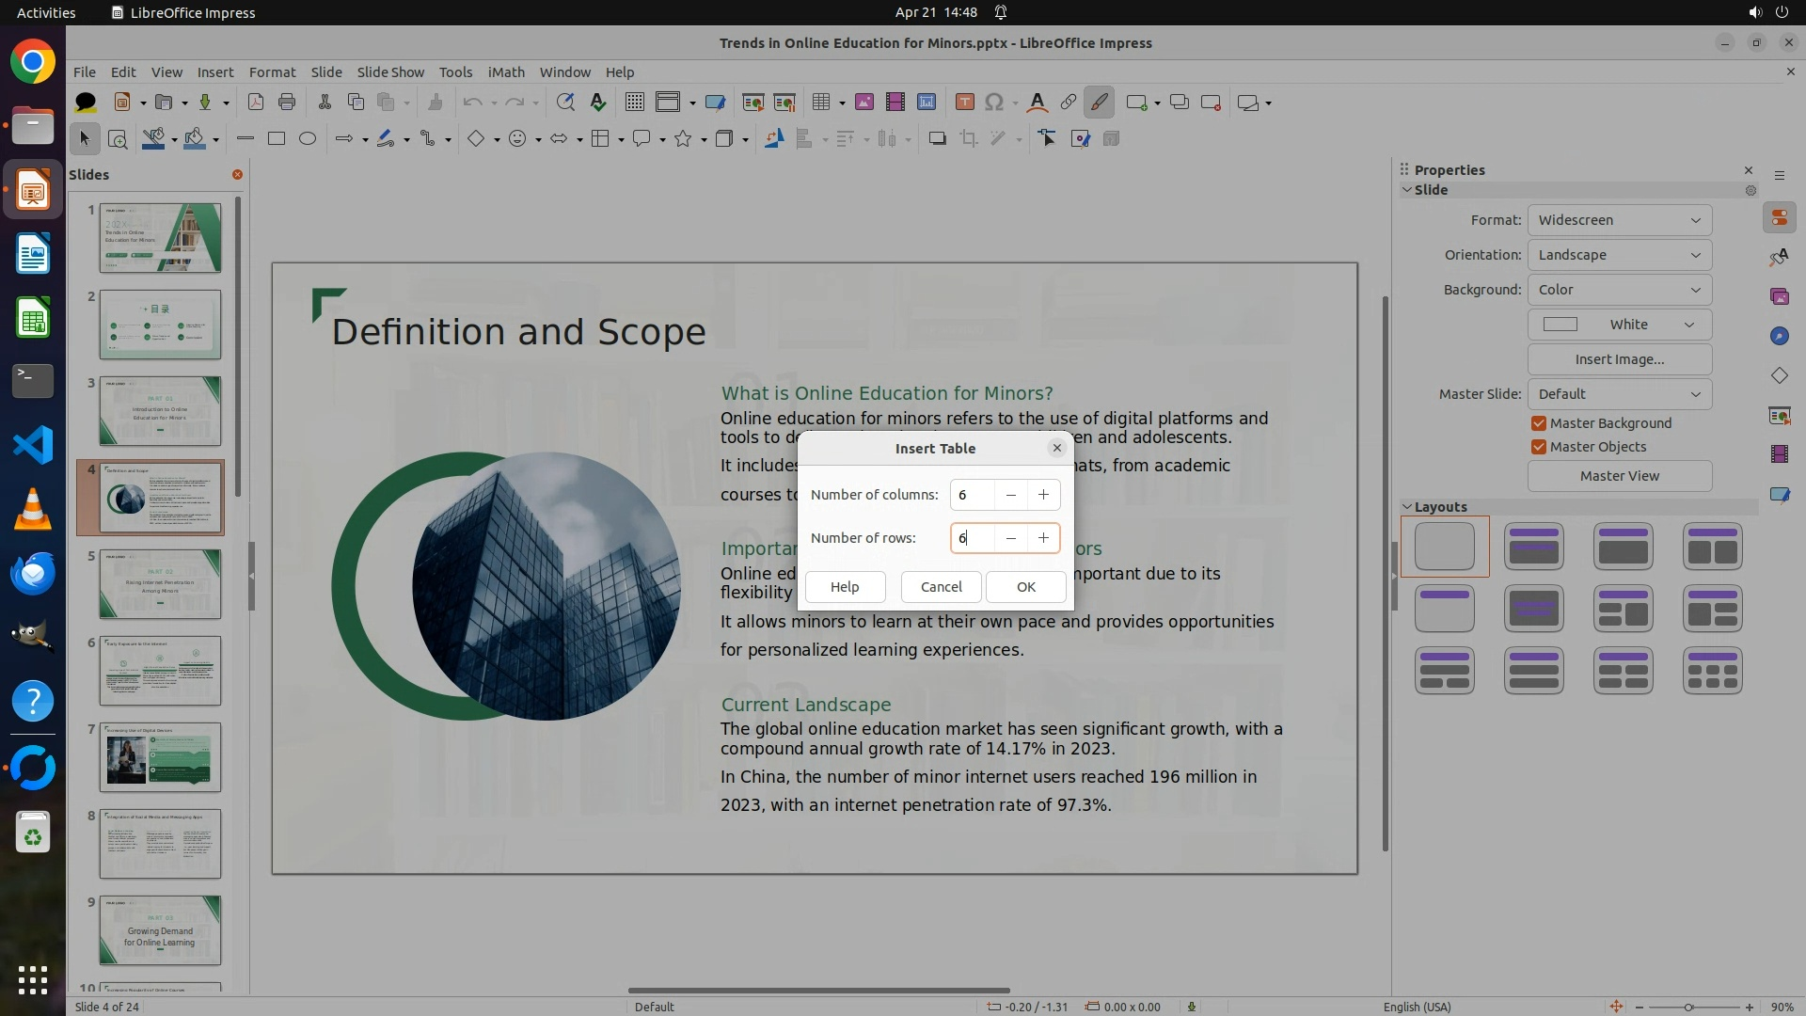Click the Display Grid toolbar icon
Screen dimensions: 1806x1016
point(635,103)
